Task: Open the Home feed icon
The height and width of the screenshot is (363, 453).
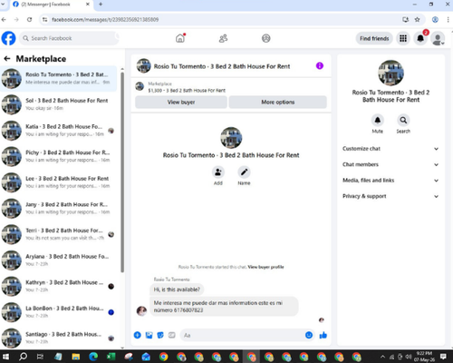Action: [x=180, y=38]
